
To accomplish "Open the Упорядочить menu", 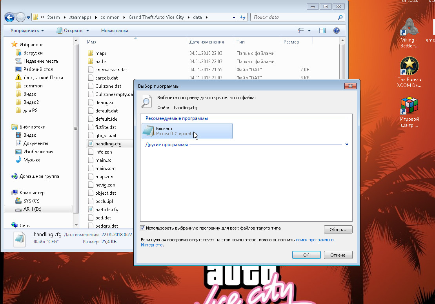I will (x=27, y=31).
